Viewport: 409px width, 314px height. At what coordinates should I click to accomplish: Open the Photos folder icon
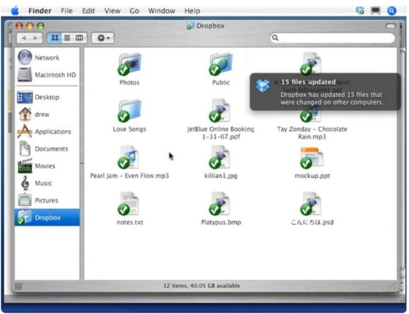(x=129, y=64)
